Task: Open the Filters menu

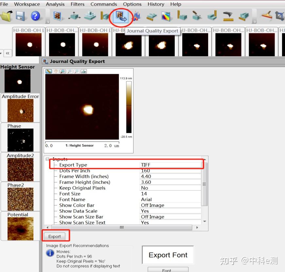Action: 78,4
